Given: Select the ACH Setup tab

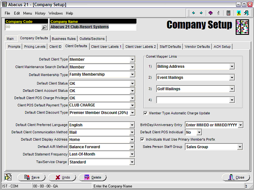Looking at the screenshot, I should coord(222,47).
